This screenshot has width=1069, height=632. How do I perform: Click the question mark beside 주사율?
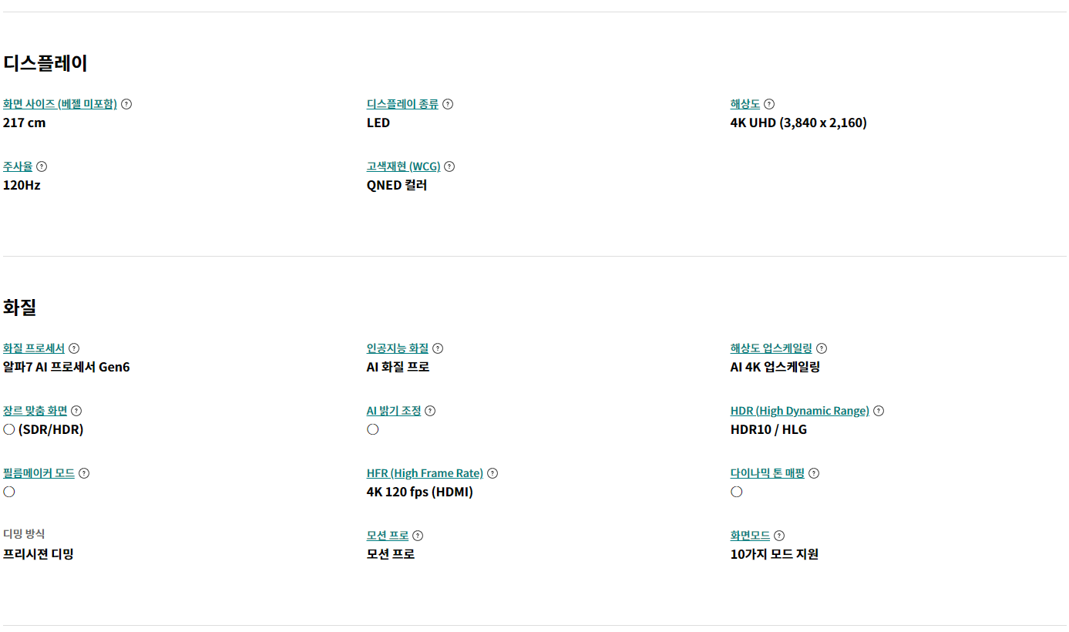pos(42,166)
